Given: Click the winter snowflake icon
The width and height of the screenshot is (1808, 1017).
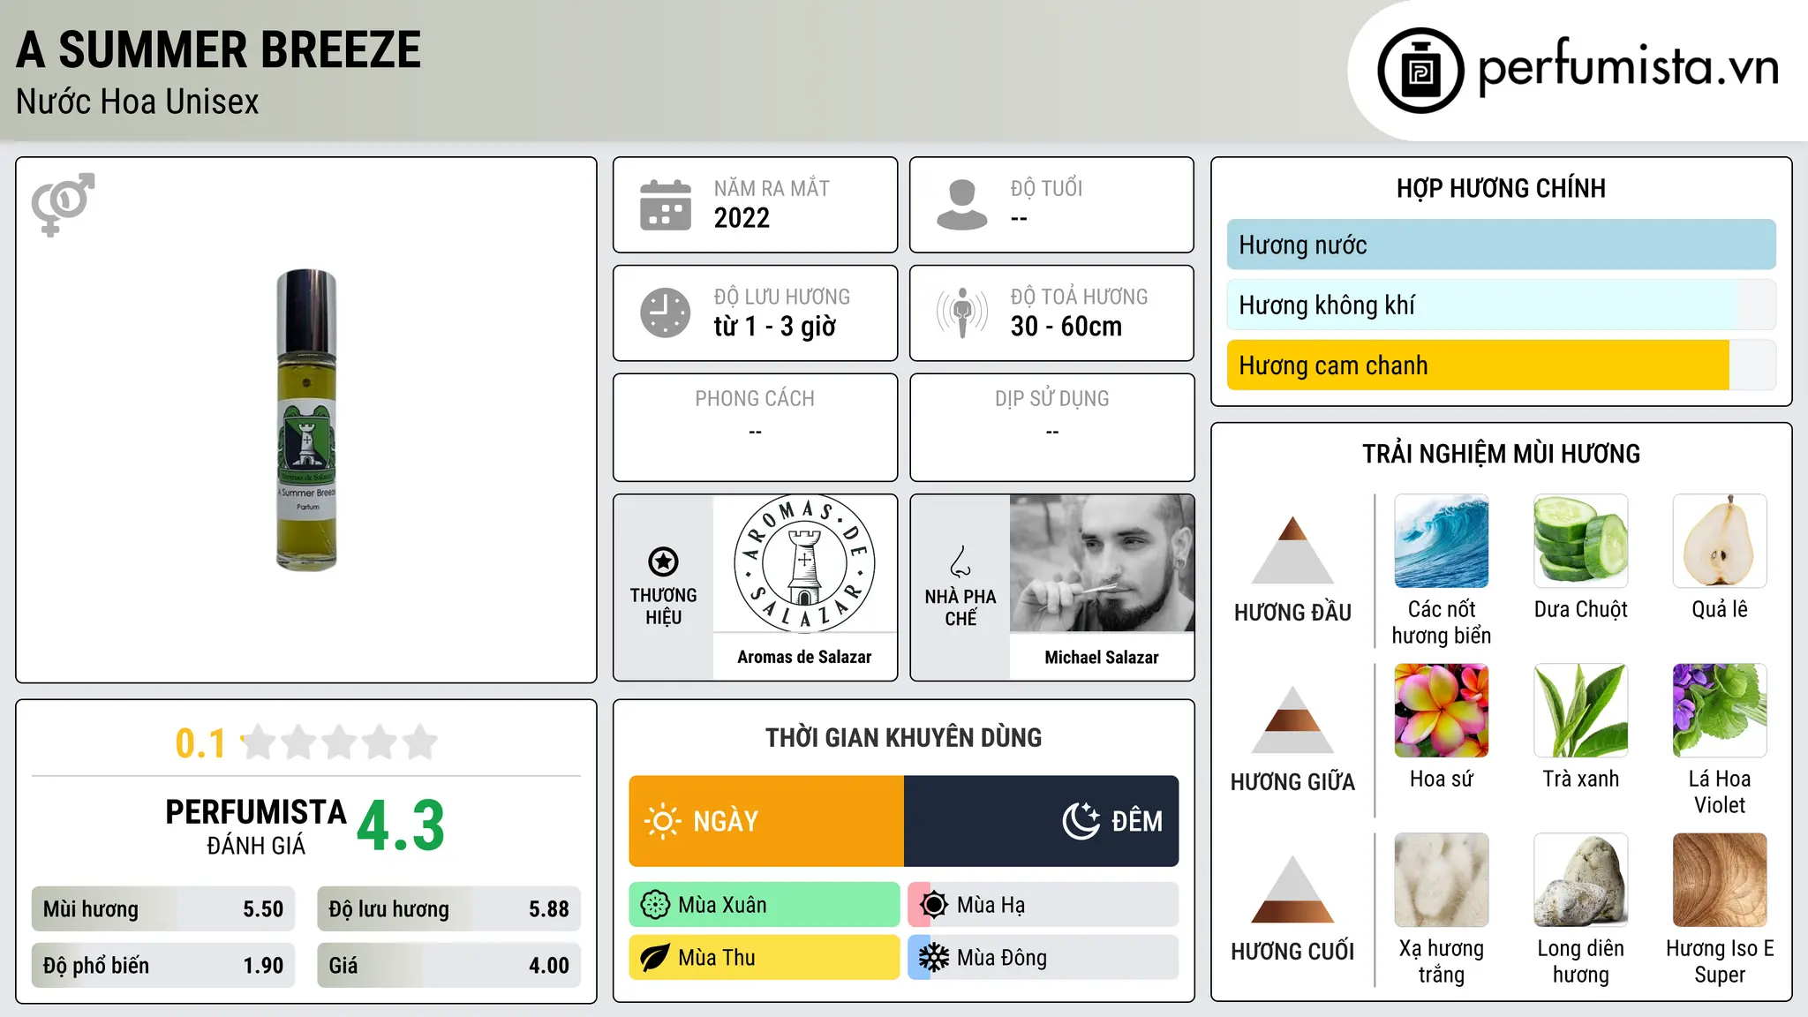Looking at the screenshot, I should (934, 958).
